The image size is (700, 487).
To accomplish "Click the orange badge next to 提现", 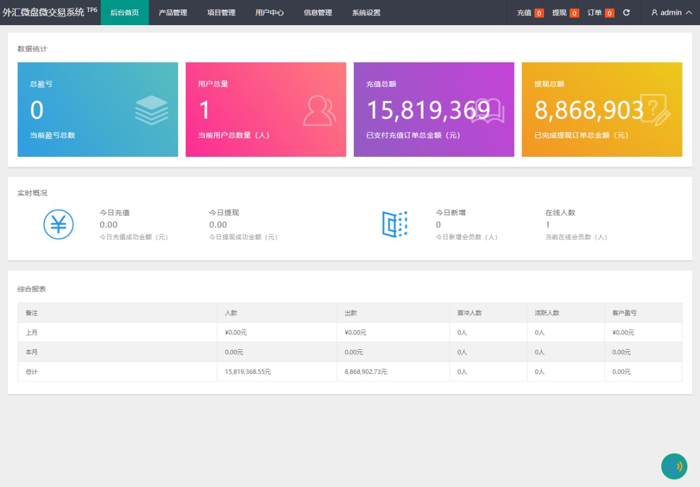I will 574,13.
